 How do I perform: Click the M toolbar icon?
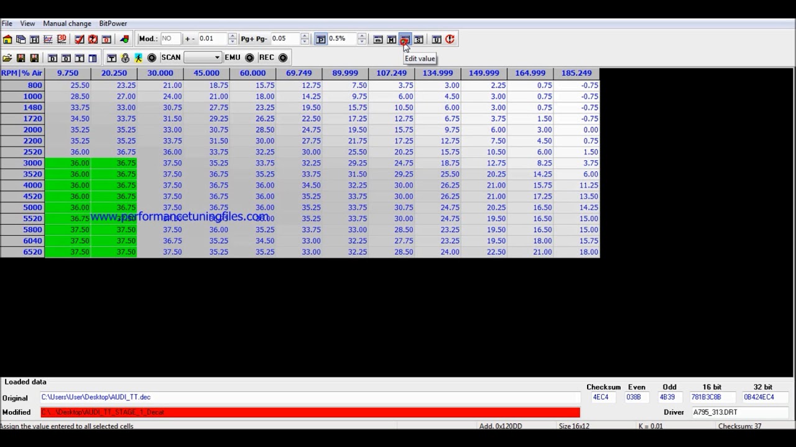point(391,39)
